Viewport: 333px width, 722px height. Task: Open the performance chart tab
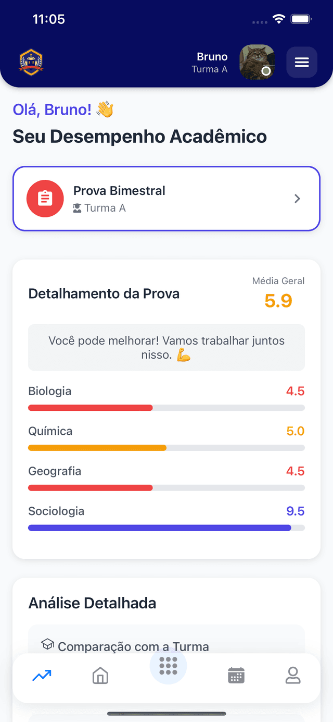click(x=42, y=676)
